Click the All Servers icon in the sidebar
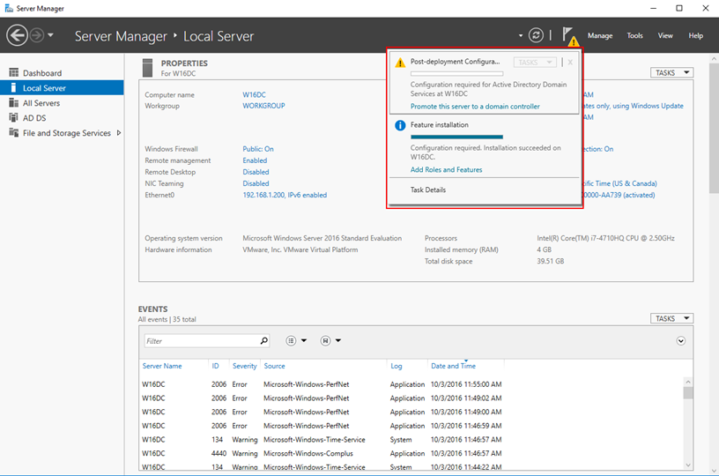The width and height of the screenshot is (719, 476). (x=14, y=103)
